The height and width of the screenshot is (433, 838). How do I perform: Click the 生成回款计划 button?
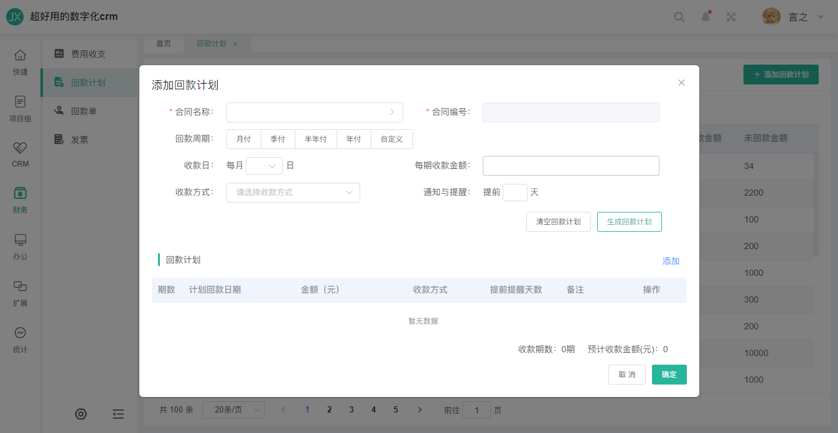(x=629, y=222)
